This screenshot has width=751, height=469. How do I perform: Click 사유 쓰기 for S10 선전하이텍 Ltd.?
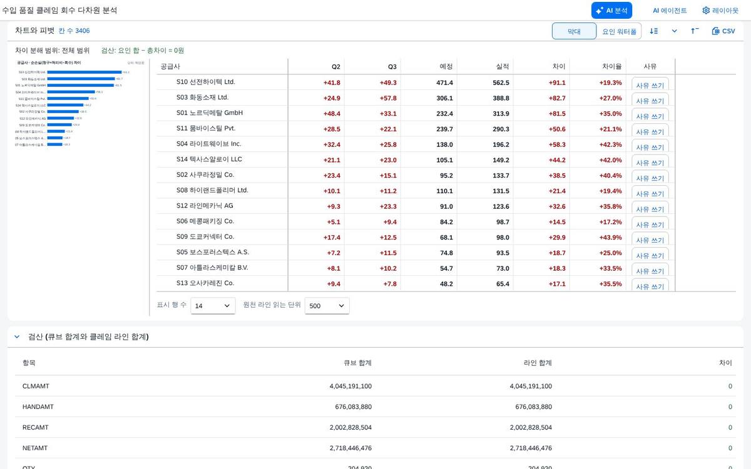(650, 84)
